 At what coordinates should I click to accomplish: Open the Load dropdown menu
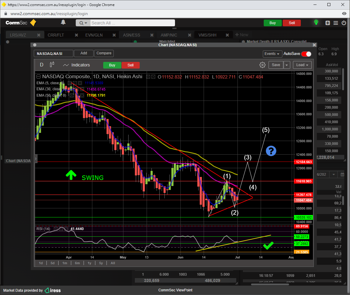tap(302, 65)
